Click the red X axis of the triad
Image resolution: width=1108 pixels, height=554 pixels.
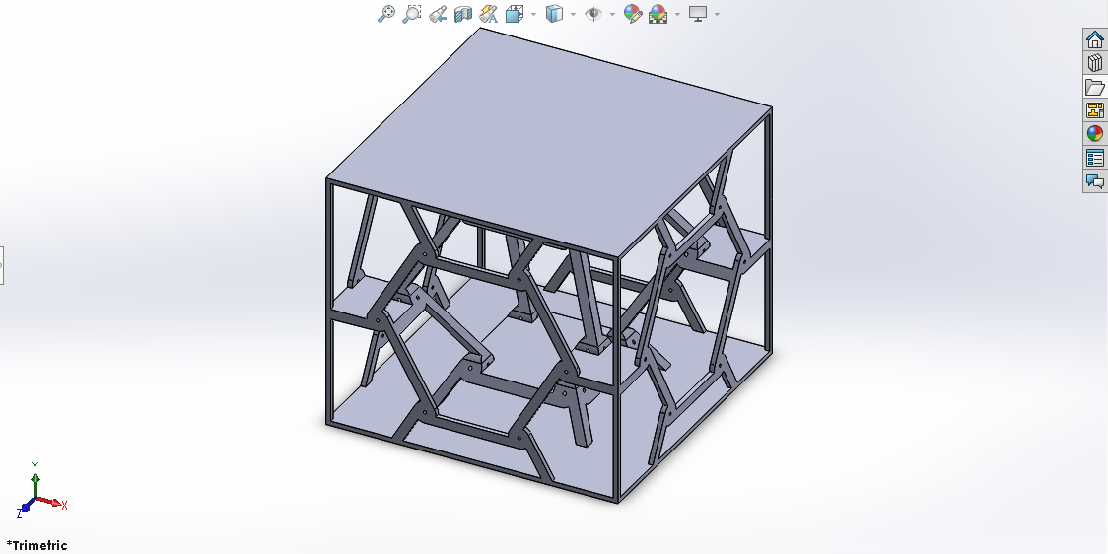[x=53, y=503]
